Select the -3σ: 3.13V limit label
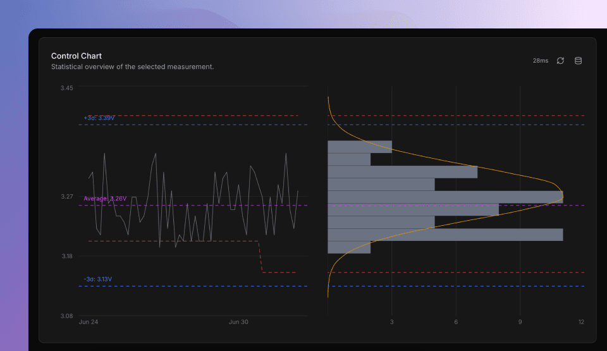Screen dimensions: 607x351 click(x=97, y=280)
